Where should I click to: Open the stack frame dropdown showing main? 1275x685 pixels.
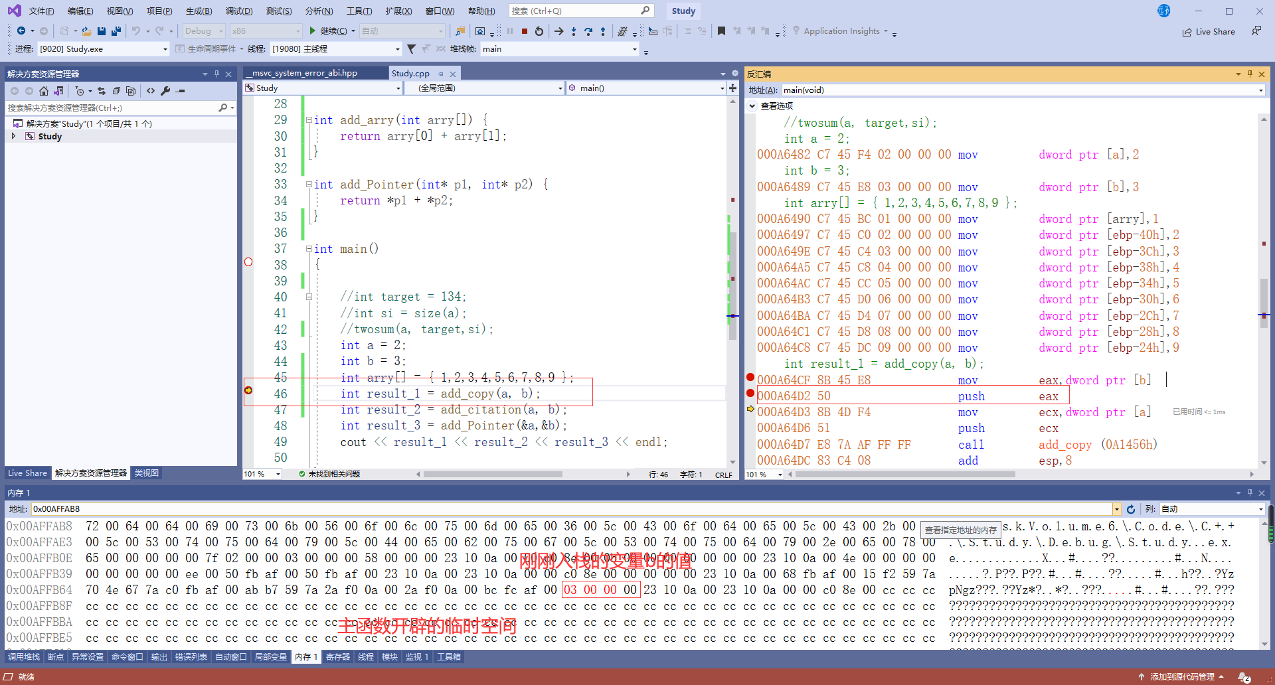coord(560,49)
